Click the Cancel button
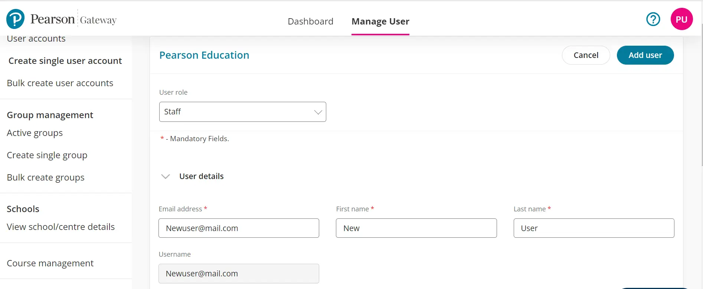The width and height of the screenshot is (703, 289). (x=586, y=55)
